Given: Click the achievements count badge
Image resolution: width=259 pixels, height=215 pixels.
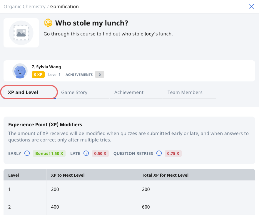Looking at the screenshot, I should (100, 75).
